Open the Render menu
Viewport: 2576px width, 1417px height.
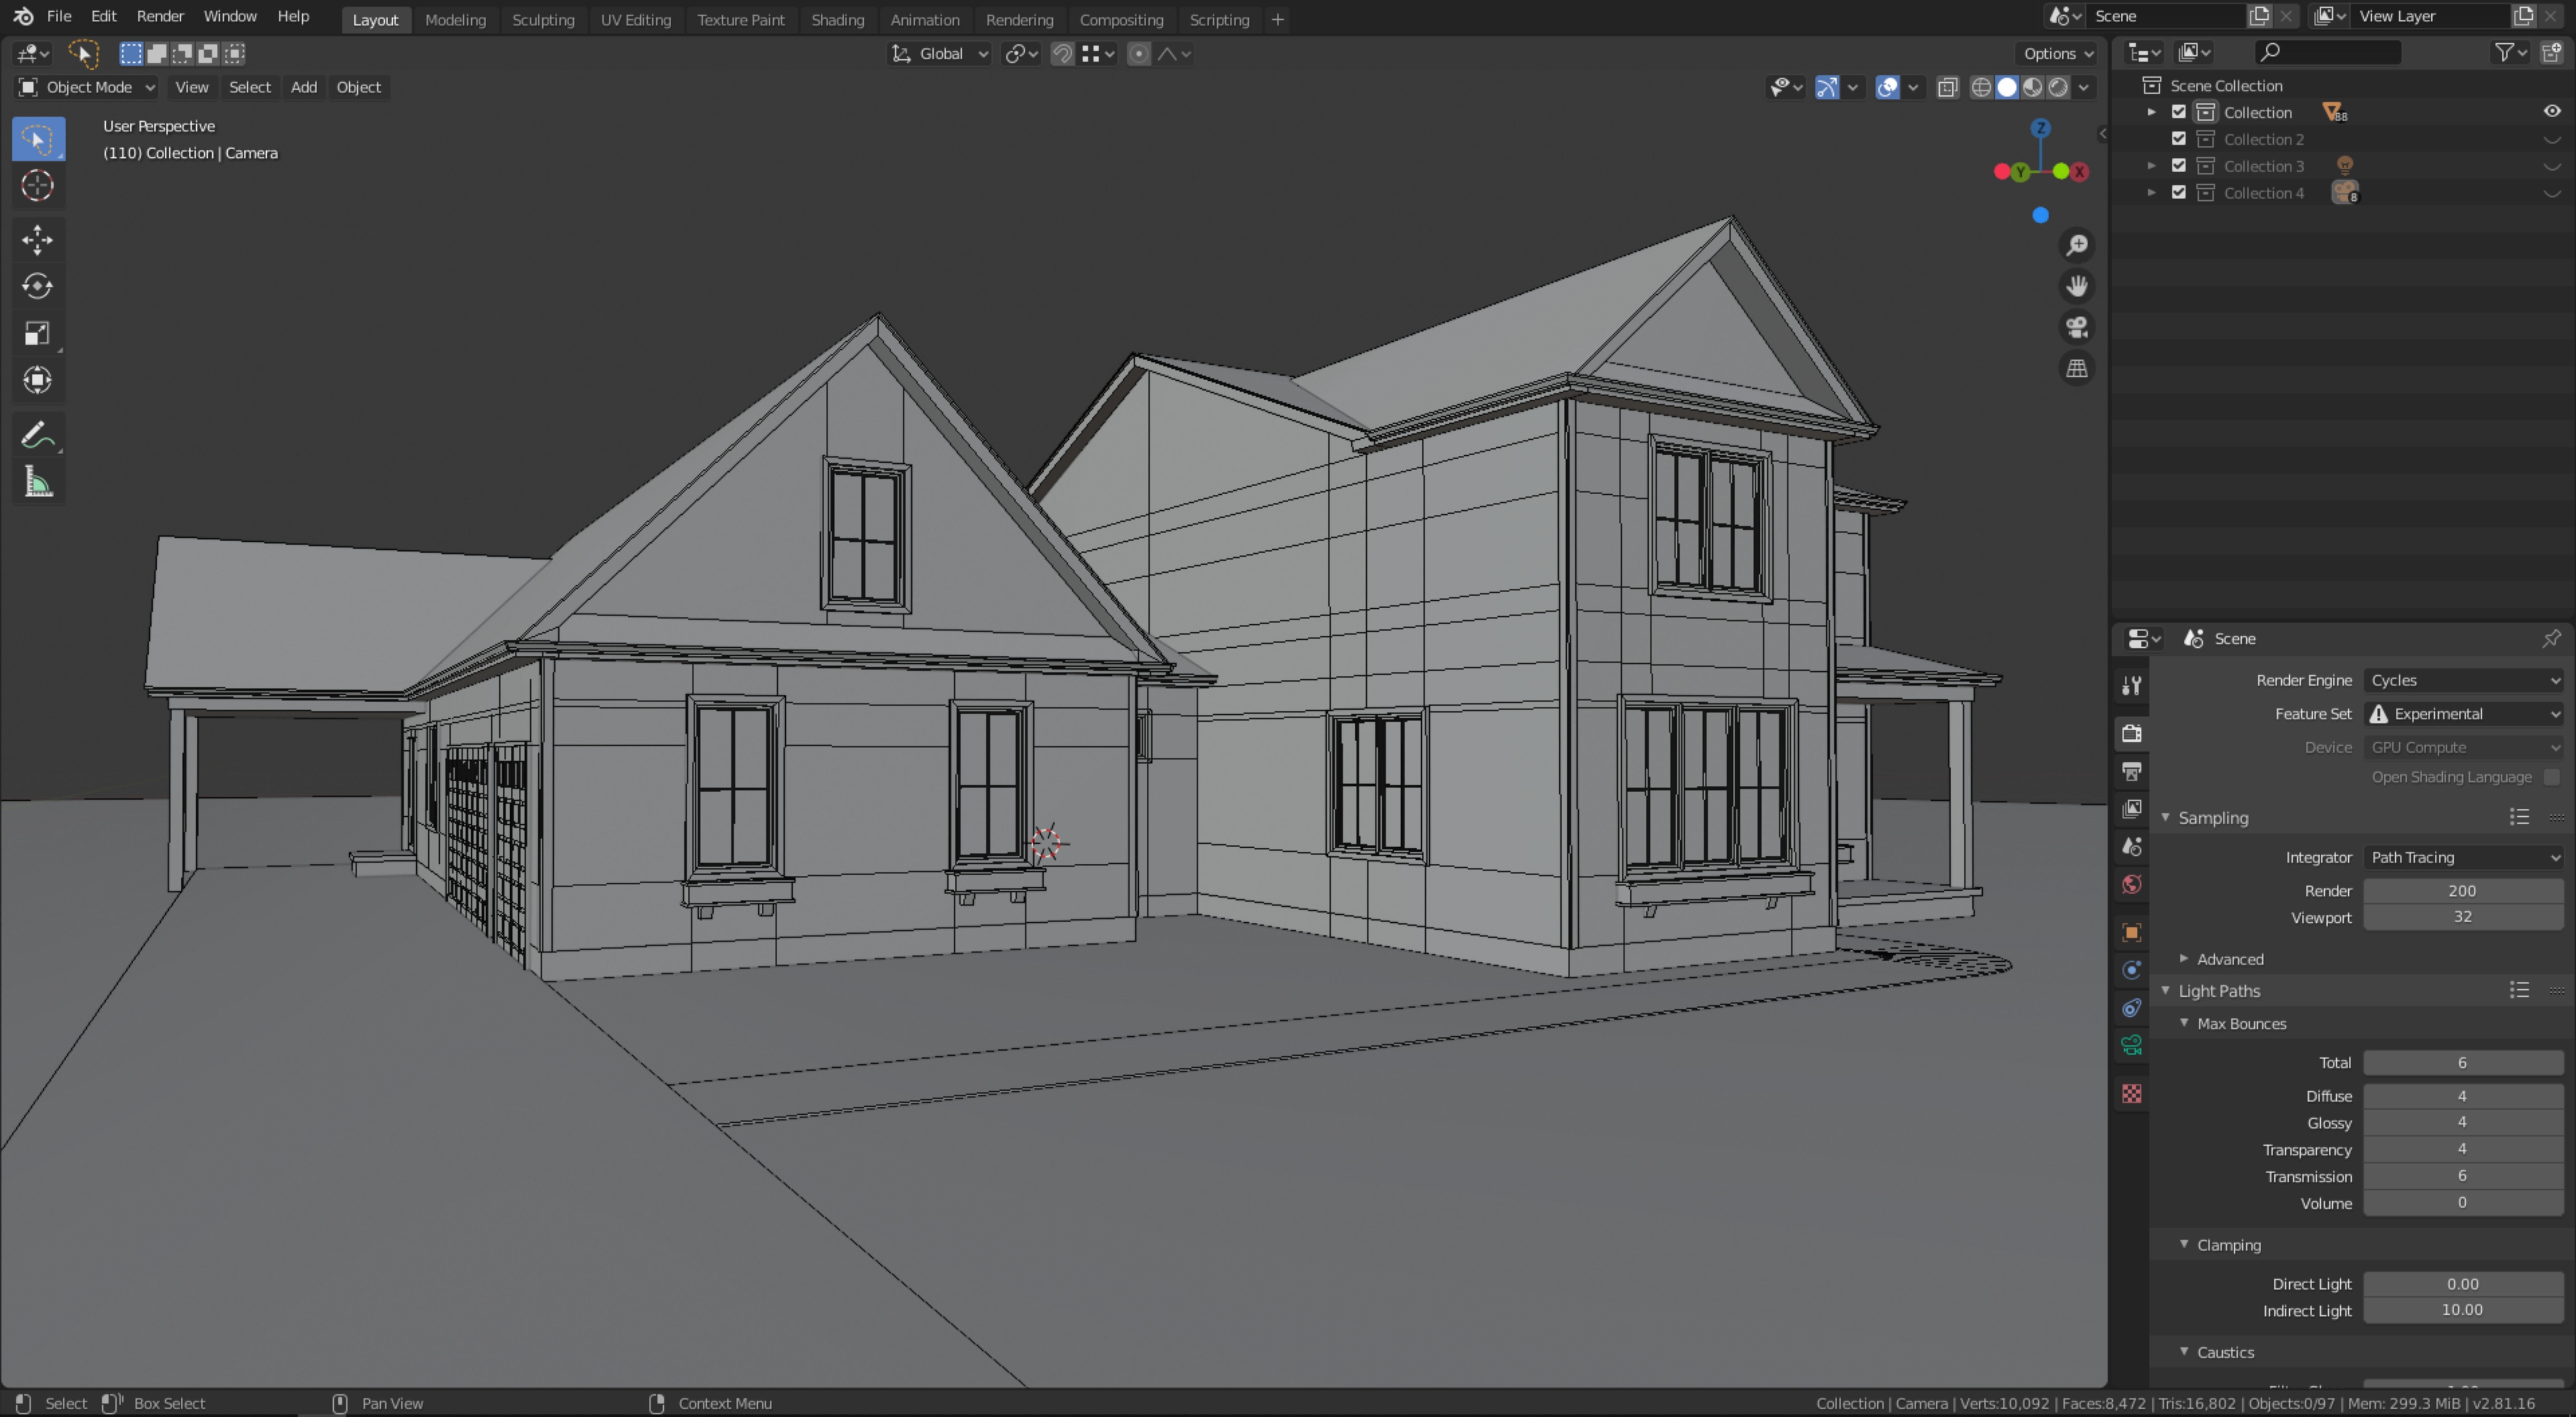pyautogui.click(x=160, y=16)
